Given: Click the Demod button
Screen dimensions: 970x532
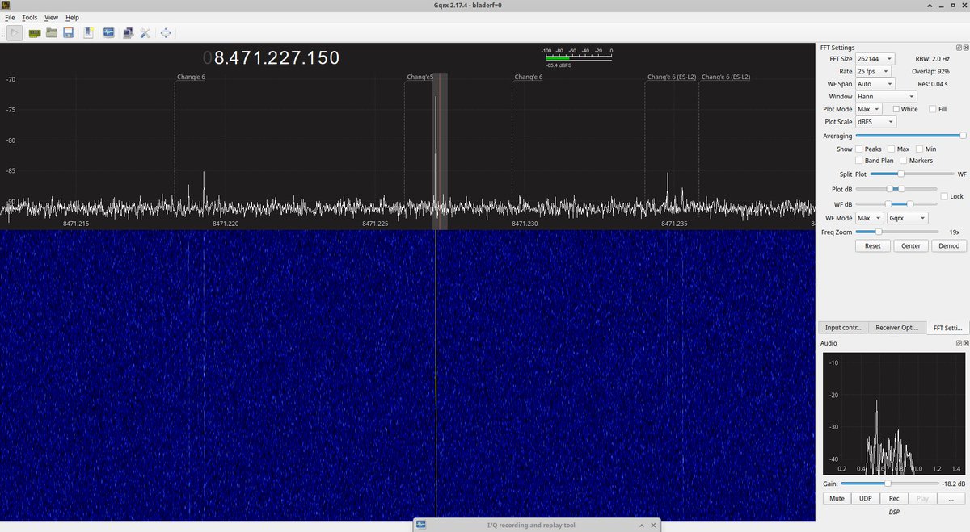Looking at the screenshot, I should (949, 245).
